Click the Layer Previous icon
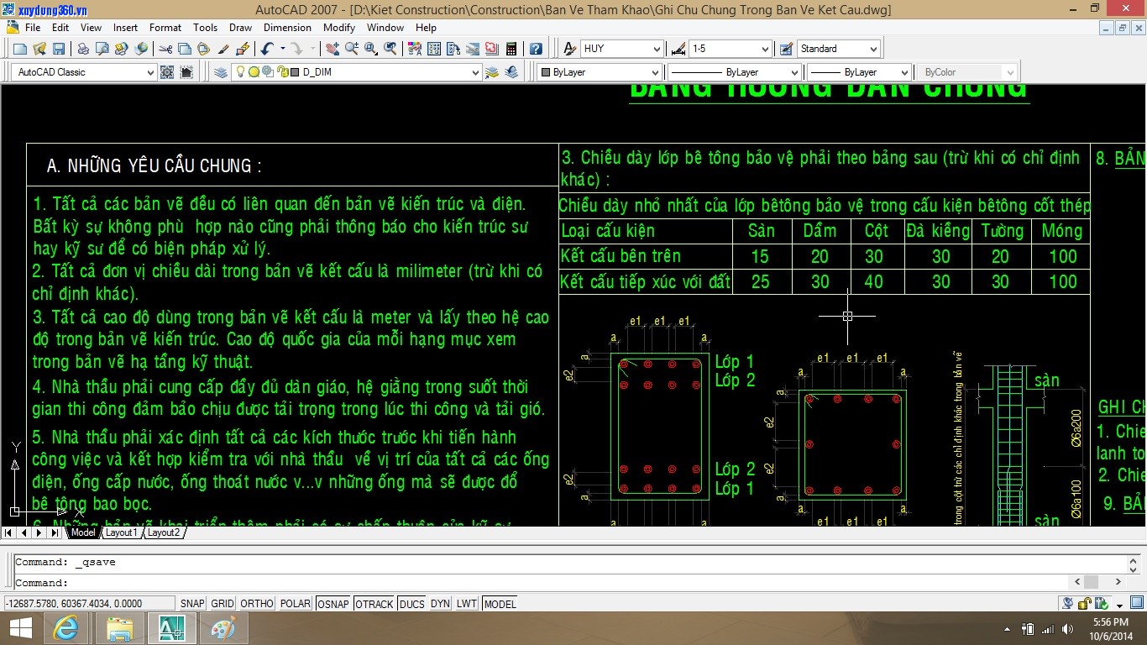Viewport: 1147px width, 645px height. click(511, 72)
